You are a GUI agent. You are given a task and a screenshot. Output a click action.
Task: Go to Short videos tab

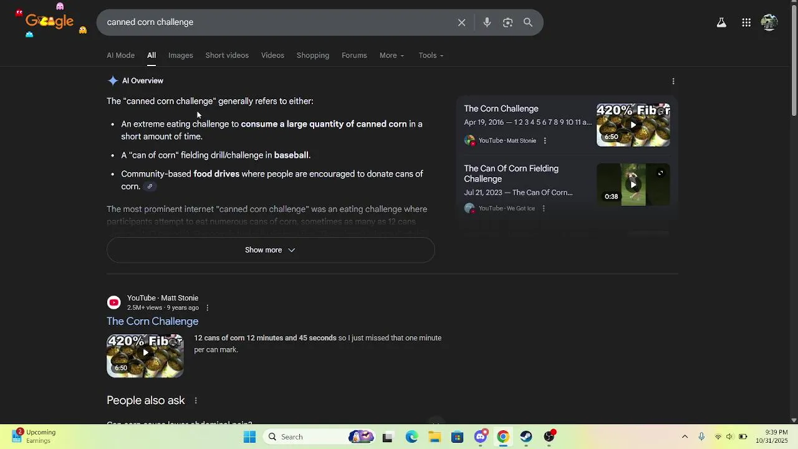pyautogui.click(x=227, y=56)
